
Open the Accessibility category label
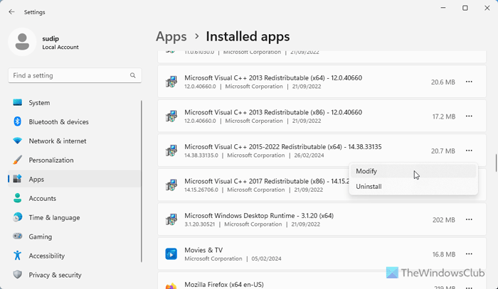point(47,256)
